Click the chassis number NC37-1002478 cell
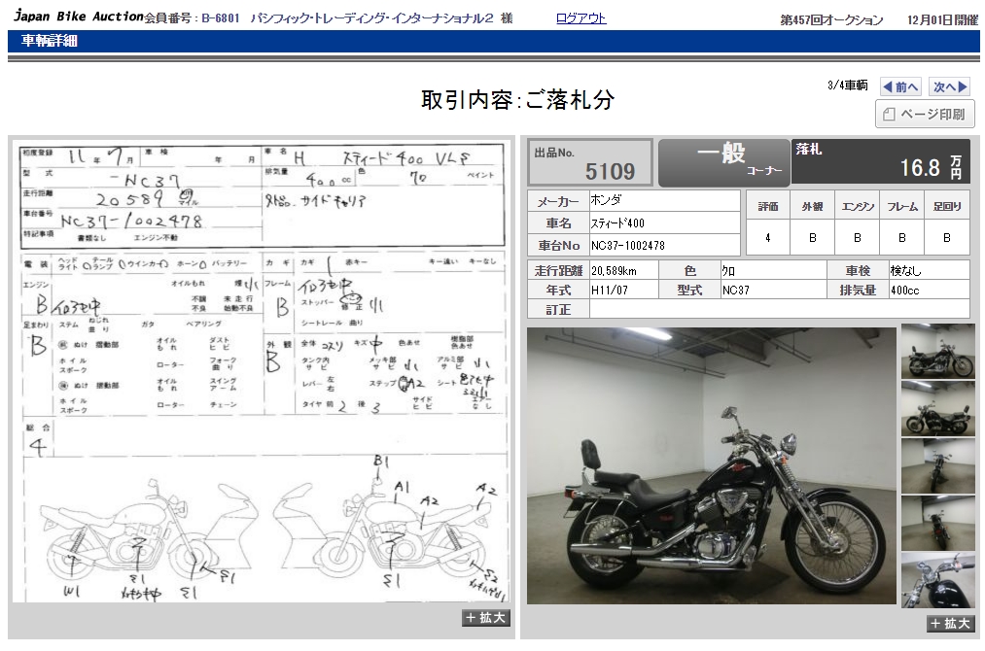 tap(664, 245)
